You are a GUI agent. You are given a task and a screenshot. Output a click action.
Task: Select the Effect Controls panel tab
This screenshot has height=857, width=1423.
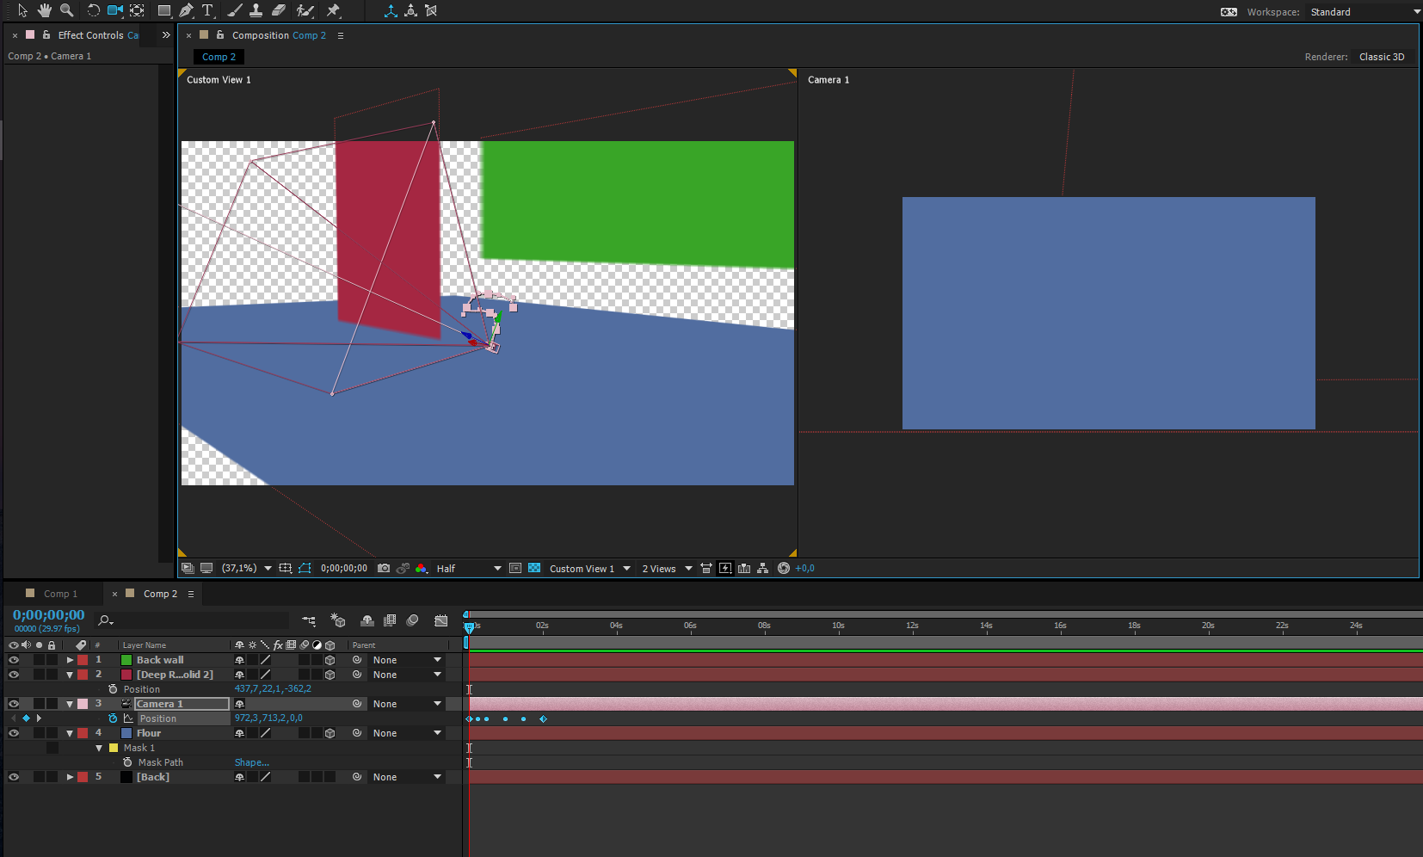[x=97, y=35]
